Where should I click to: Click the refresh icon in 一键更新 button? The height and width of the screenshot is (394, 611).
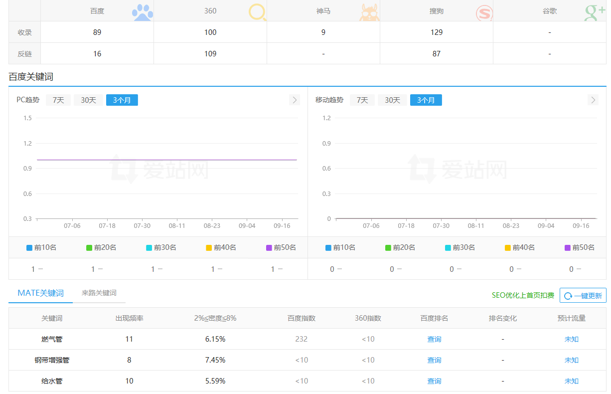pos(568,296)
